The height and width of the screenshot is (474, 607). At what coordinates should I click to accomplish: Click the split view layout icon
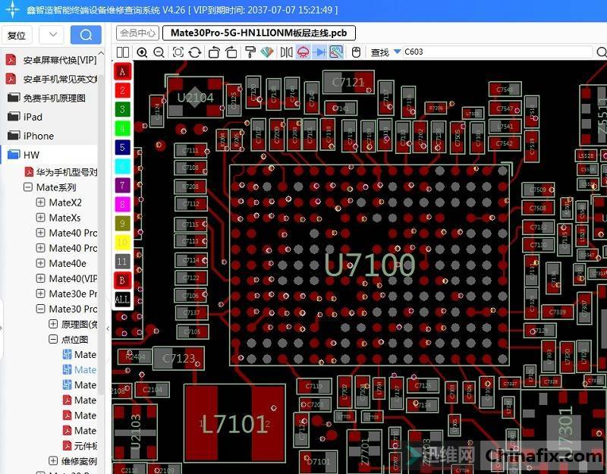click(122, 52)
